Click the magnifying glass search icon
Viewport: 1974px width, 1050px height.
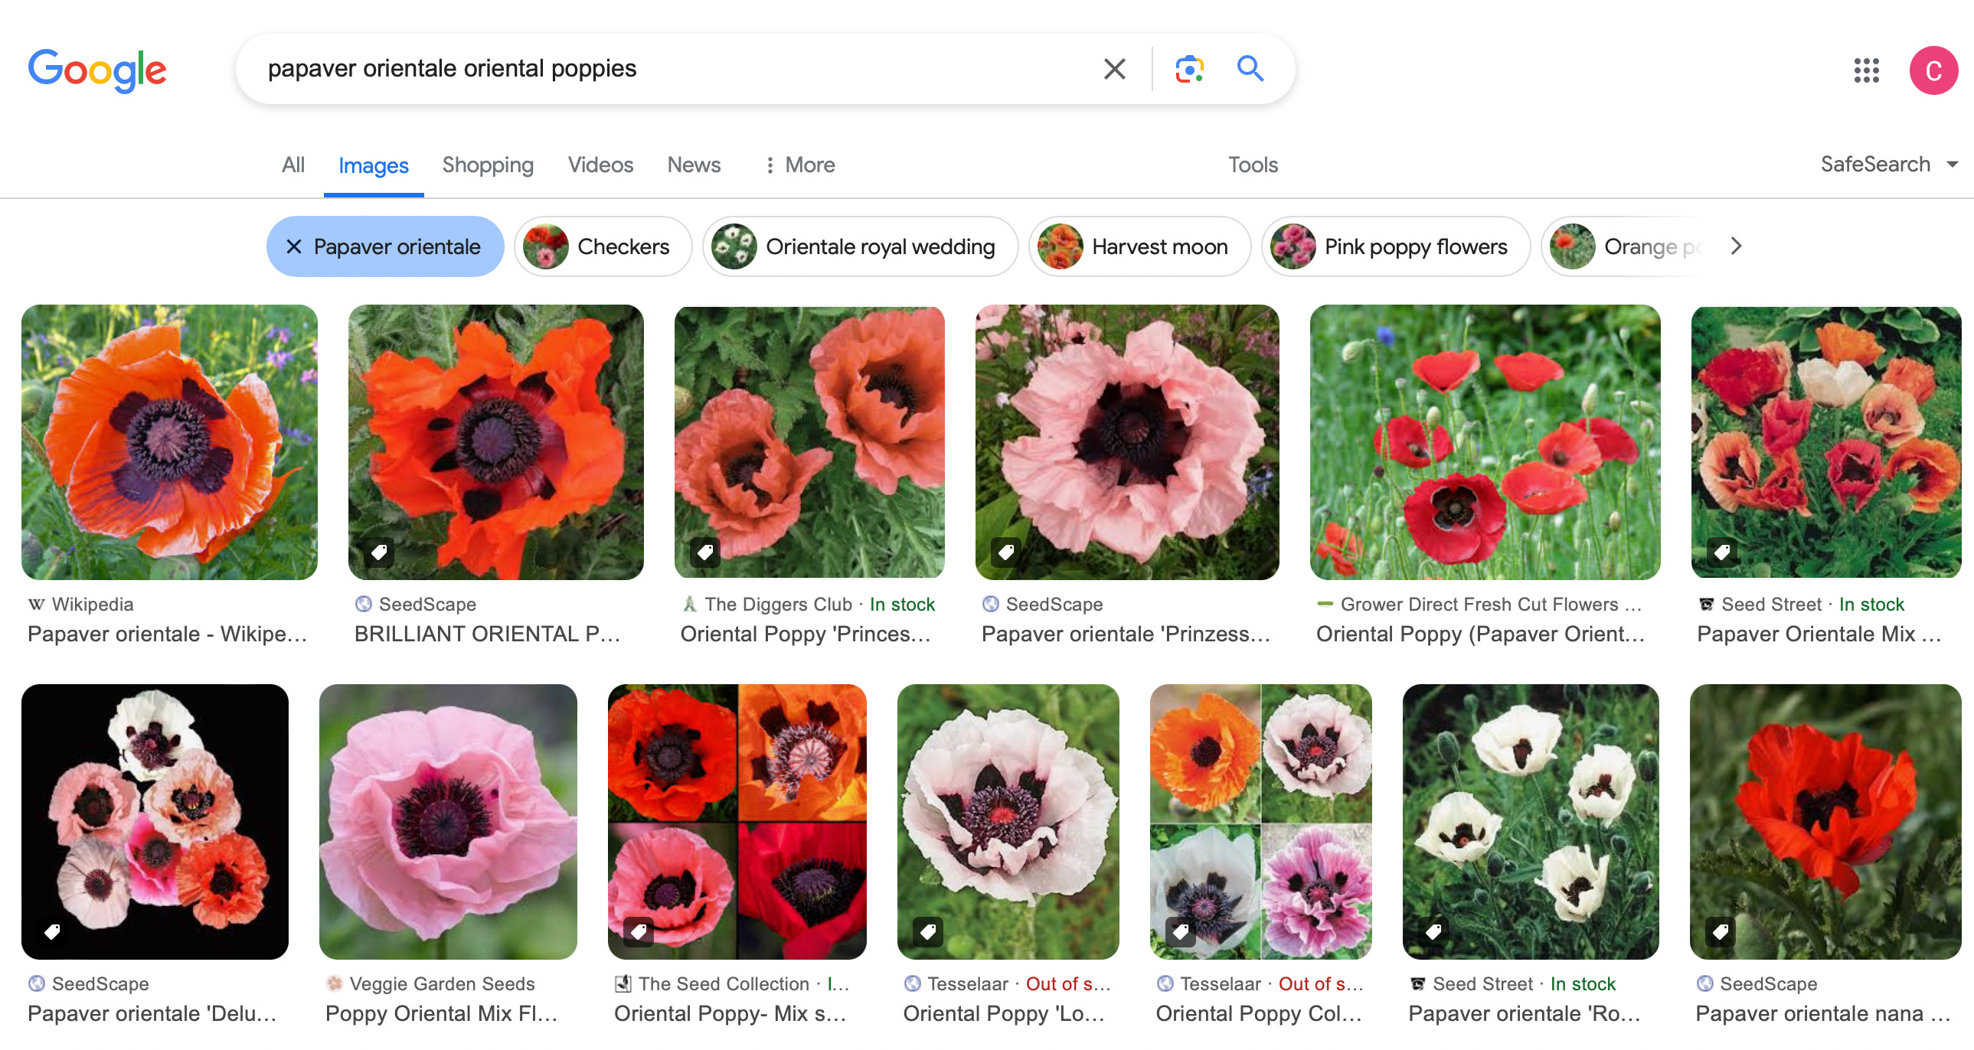coord(1249,69)
